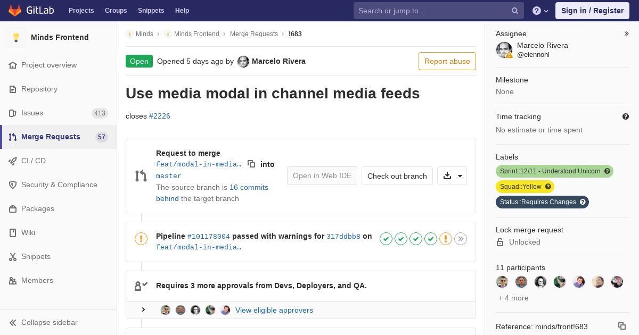Click the help icon on Status::Requires Changes label
This screenshot has height=335, width=639.
coord(583,202)
